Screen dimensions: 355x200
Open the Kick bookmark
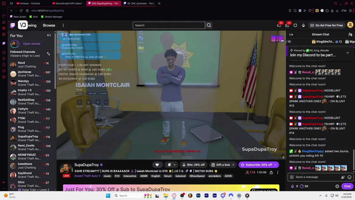[x=34, y=17]
